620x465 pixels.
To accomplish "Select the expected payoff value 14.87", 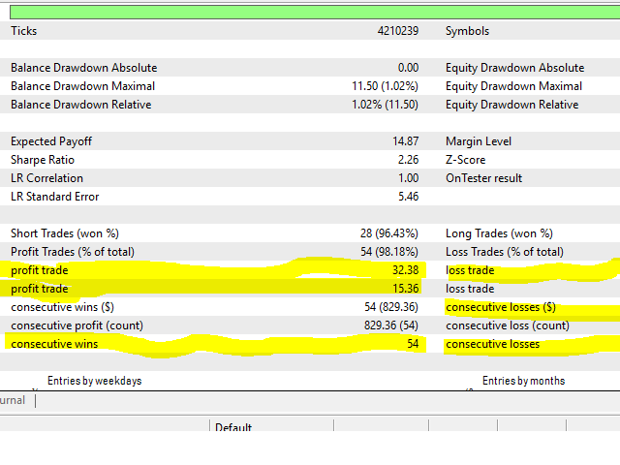I will [405, 141].
